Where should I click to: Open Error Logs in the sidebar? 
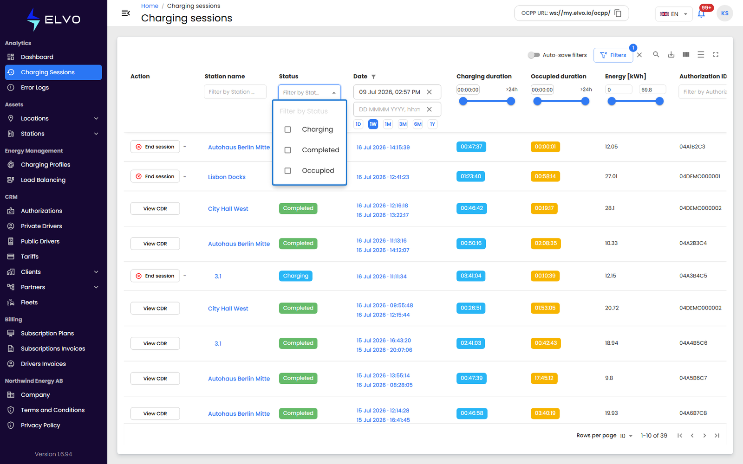(x=53, y=88)
